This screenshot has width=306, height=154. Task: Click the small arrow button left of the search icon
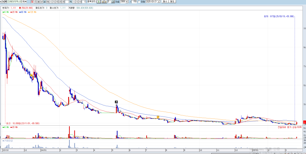[1, 2]
